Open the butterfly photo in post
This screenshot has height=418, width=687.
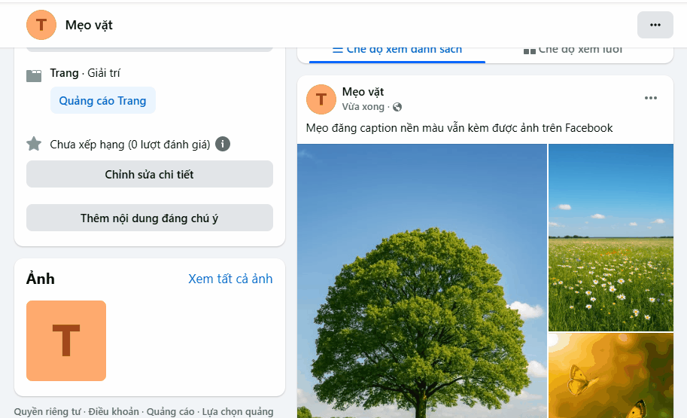(611, 376)
